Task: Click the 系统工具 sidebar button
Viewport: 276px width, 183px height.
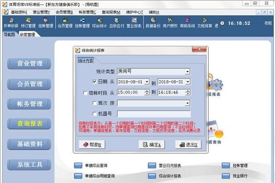Action: (29, 165)
